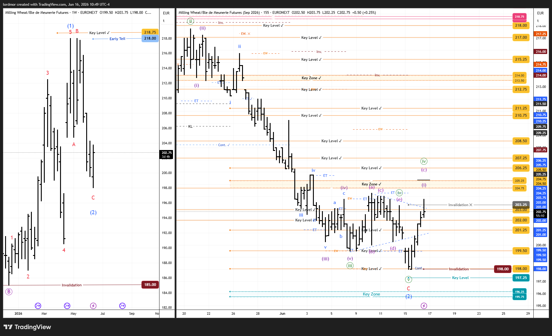Select the orange 201.25 price tag

(x=521, y=230)
